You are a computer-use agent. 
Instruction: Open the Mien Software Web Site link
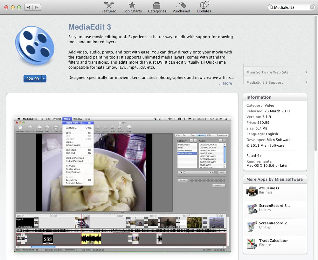pyautogui.click(x=267, y=72)
